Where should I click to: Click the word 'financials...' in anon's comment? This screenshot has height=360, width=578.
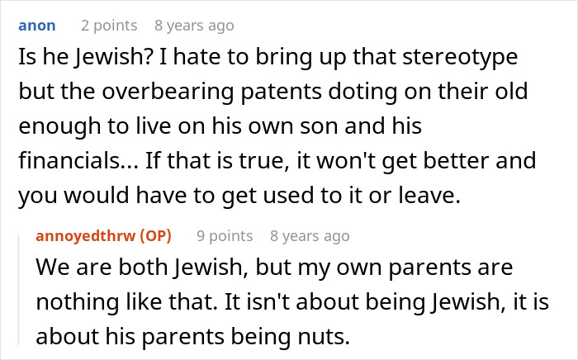[x=78, y=161]
